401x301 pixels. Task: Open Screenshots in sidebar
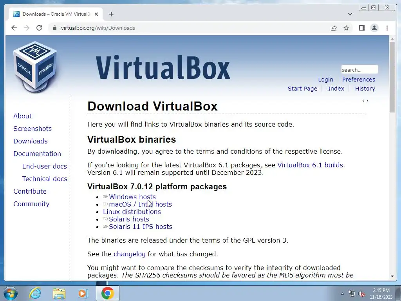[x=33, y=129]
